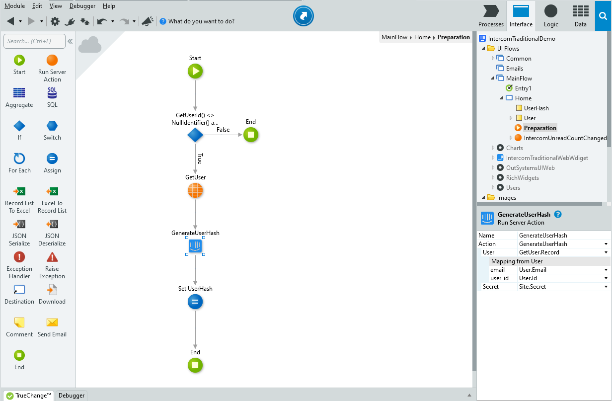Image resolution: width=612 pixels, height=401 pixels.
Task: Choose the For Each tool
Action: pyautogui.click(x=19, y=163)
